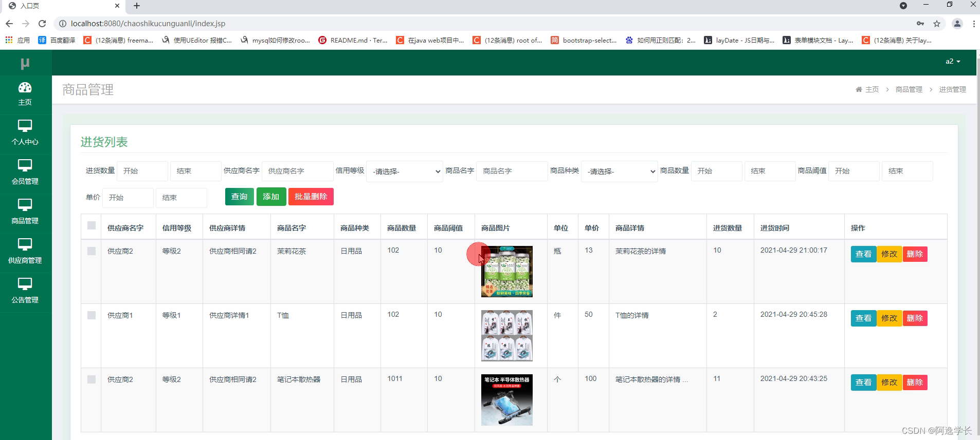Tick the checkbox for the 笔记本散热器 row
The image size is (980, 440).
(x=92, y=379)
